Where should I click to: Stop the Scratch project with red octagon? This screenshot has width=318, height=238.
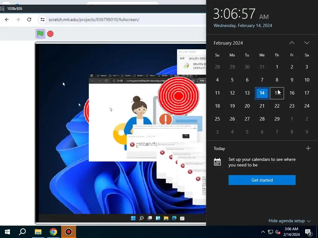tap(50, 34)
